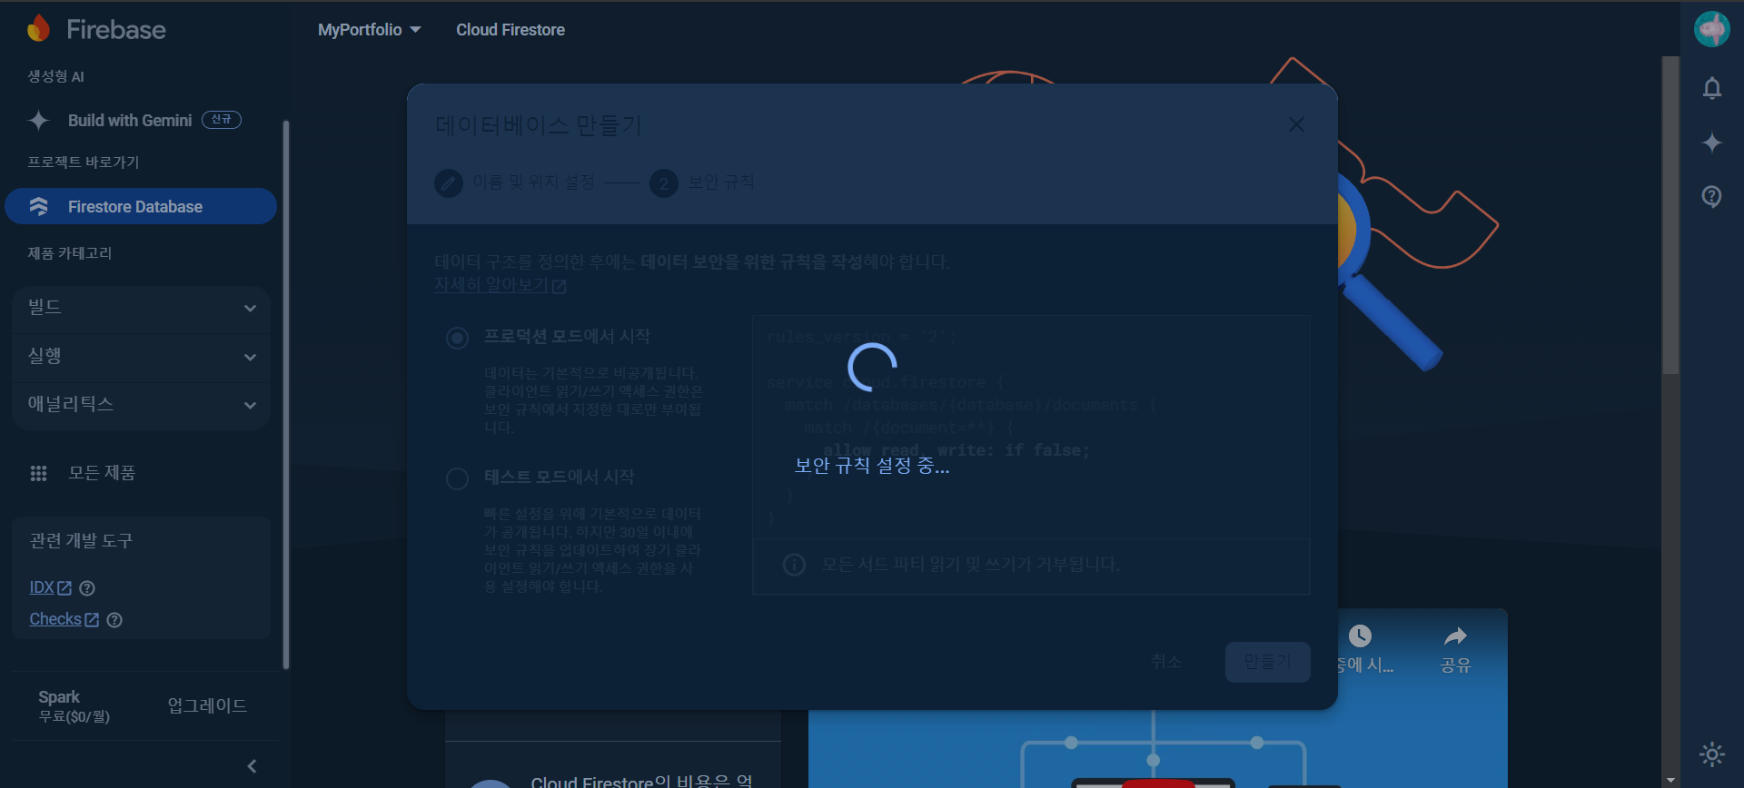Click the help icon next to Checks
The image size is (1744, 788).
tap(114, 620)
